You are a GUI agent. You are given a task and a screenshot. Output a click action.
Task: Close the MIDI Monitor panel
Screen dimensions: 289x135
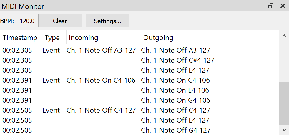tap(283, 6)
